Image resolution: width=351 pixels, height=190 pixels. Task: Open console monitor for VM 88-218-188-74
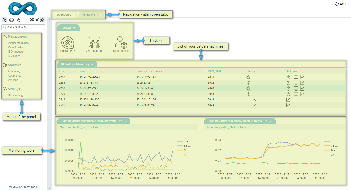point(296,83)
